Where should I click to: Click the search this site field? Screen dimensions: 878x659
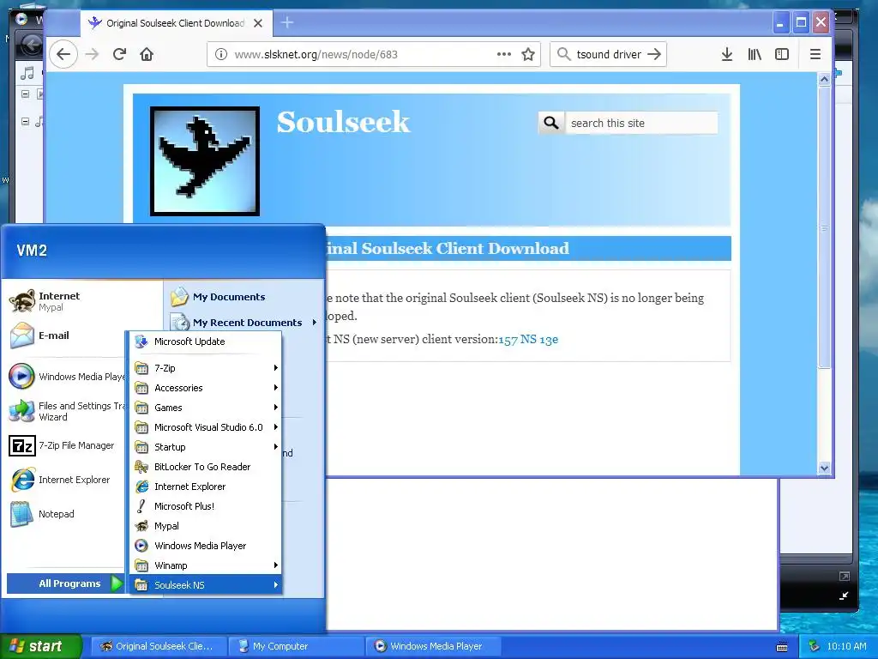pyautogui.click(x=640, y=123)
